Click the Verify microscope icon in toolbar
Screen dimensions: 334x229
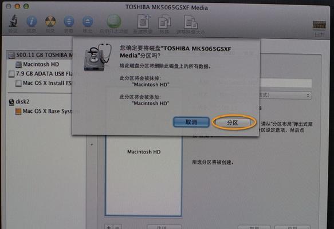(13, 21)
